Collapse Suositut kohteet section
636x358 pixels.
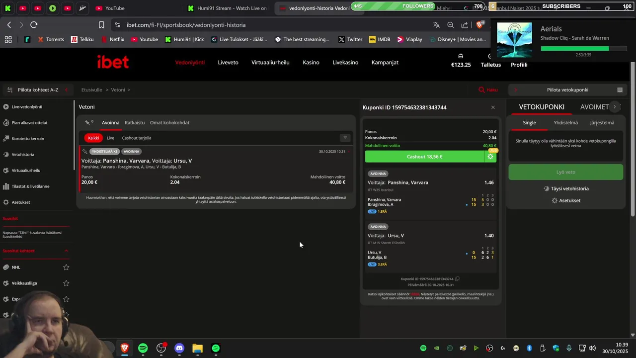(66, 251)
